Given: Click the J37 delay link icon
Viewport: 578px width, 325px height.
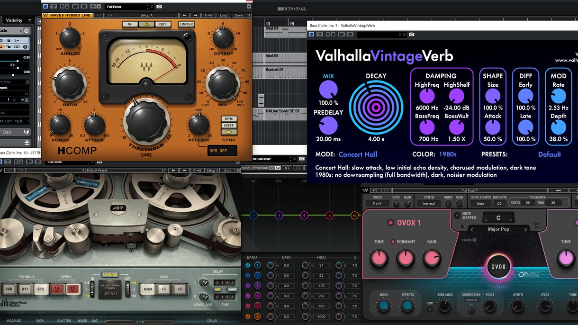Looking at the screenshot, I should (218, 289).
